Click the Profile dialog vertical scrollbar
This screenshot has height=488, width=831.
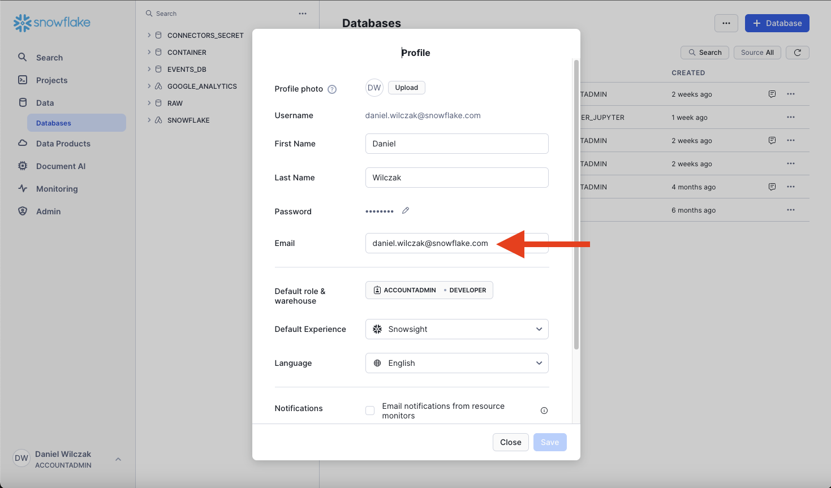576,204
